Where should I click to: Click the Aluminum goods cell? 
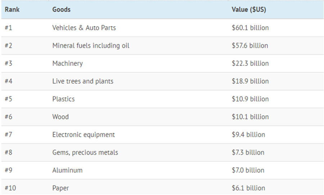(x=67, y=170)
